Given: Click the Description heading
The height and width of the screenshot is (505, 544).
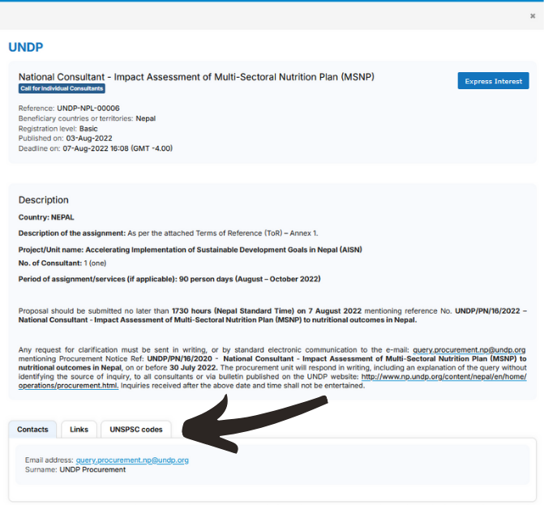Looking at the screenshot, I should pos(43,199).
